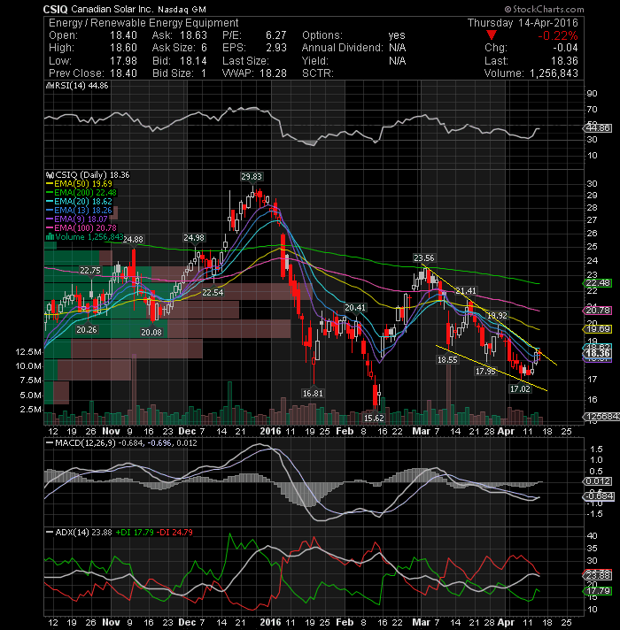Click the Options value yes
This screenshot has height=630, width=620.
click(397, 35)
